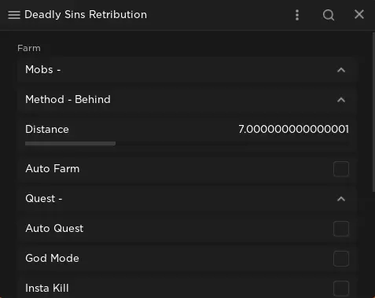Click the Farm section heading
Screen dimensions: 375x298
(29, 48)
